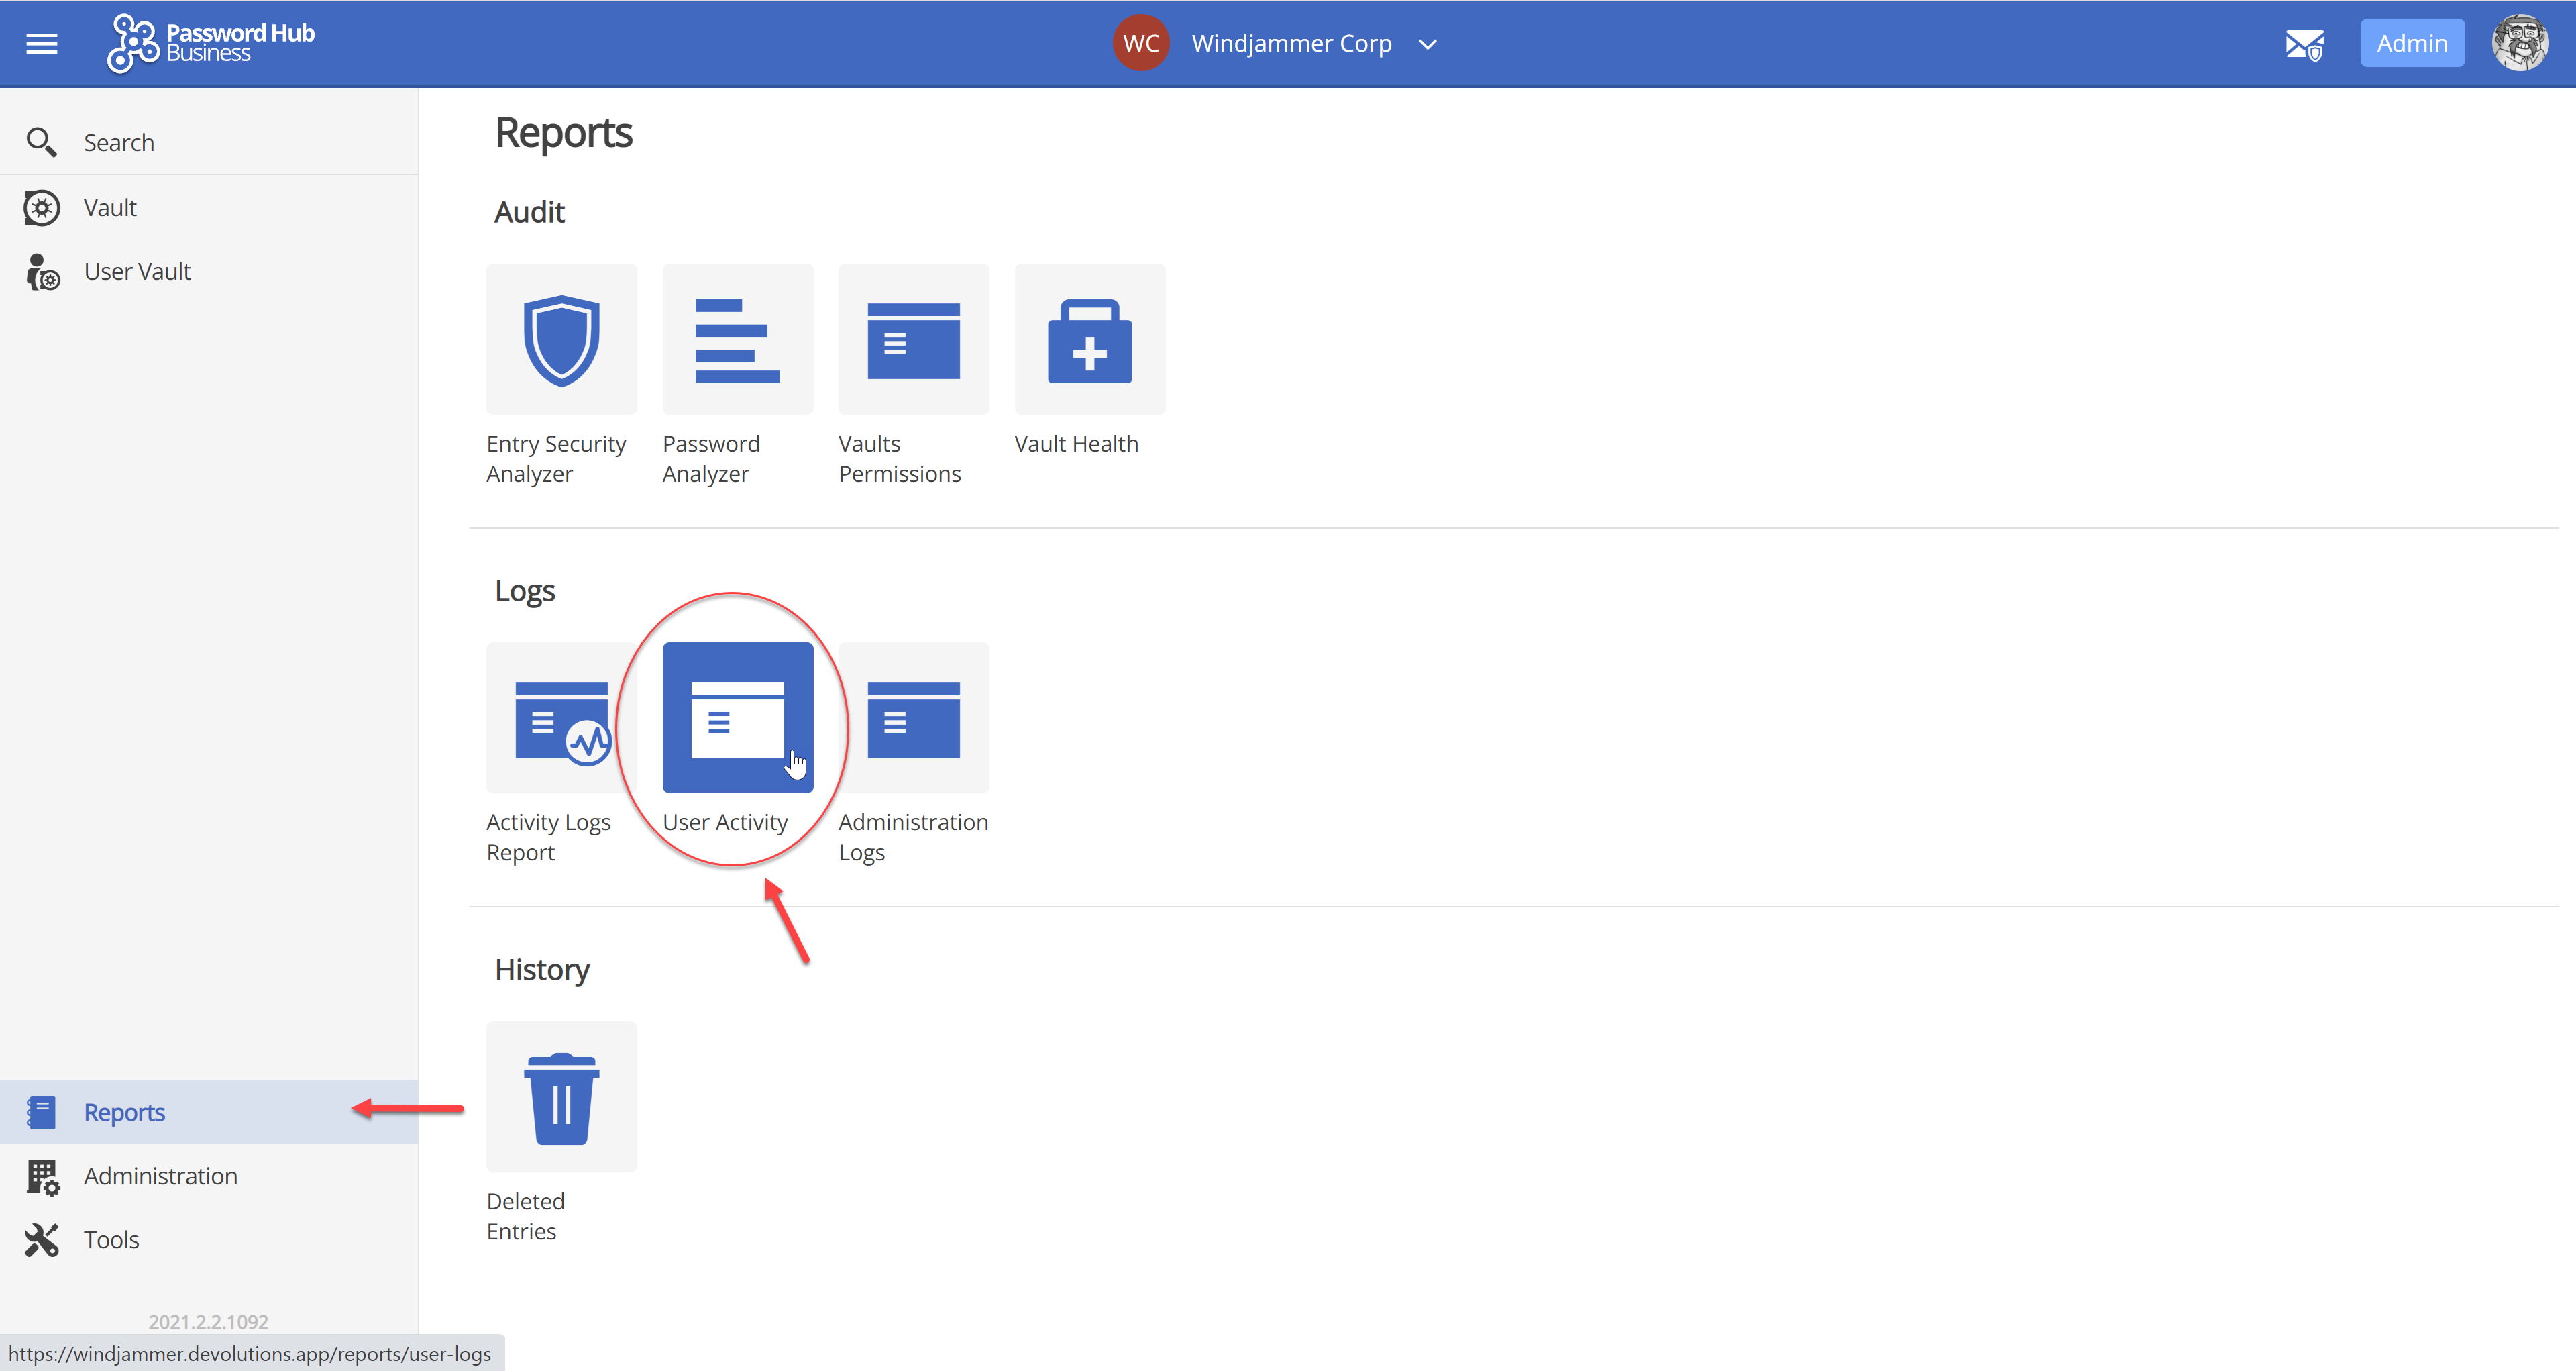This screenshot has height=1371, width=2576.
Task: Open the Administration Logs tile
Action: (x=913, y=719)
